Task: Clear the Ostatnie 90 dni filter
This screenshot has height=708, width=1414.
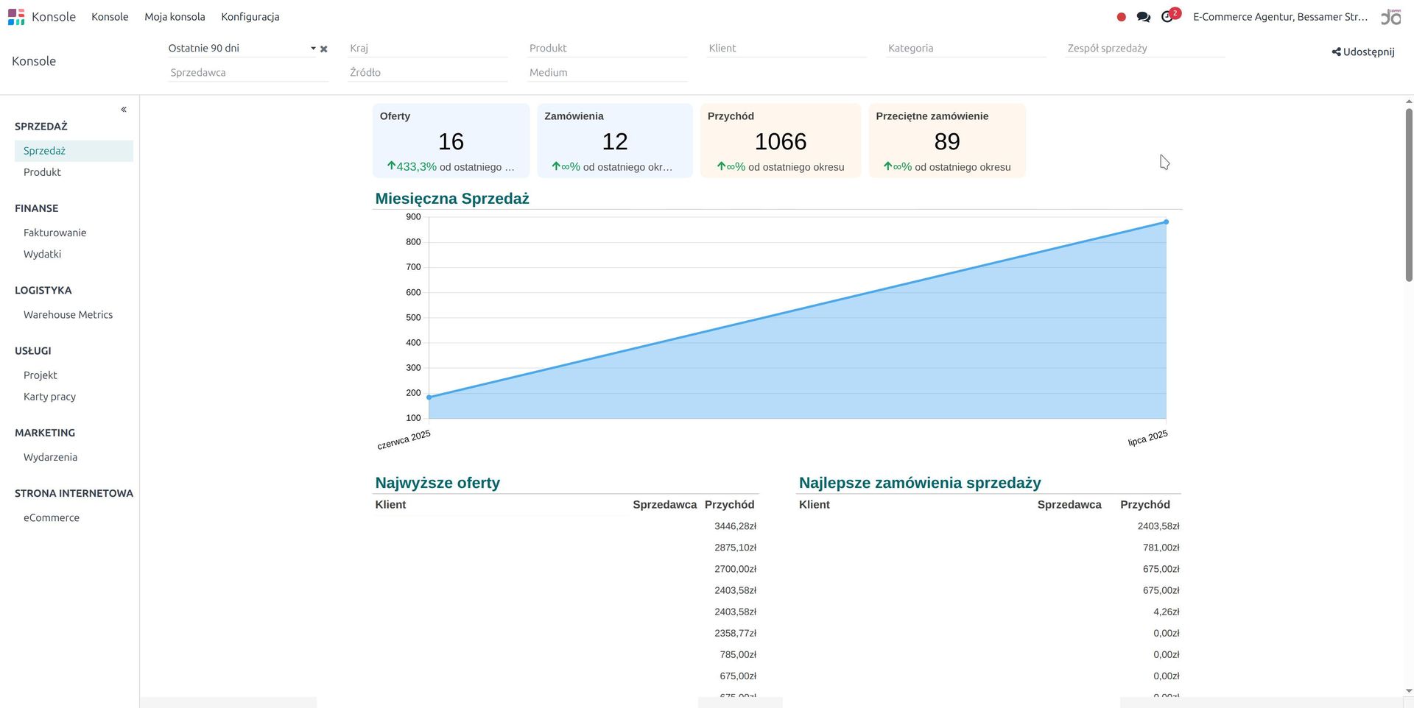Action: click(323, 49)
